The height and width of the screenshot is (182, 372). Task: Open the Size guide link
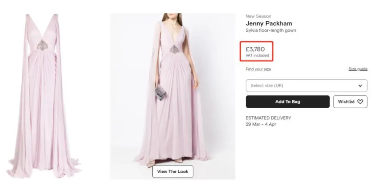pos(358,69)
